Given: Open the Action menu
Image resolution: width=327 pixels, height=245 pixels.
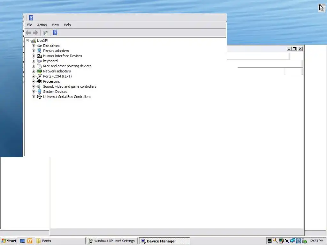Looking at the screenshot, I should 42,25.
